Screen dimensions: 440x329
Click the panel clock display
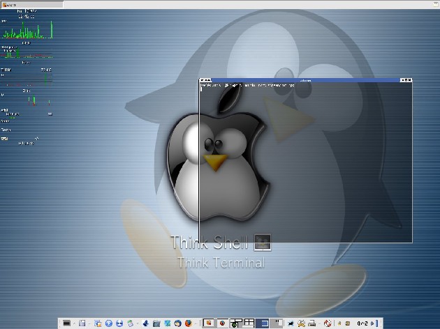coord(362,323)
